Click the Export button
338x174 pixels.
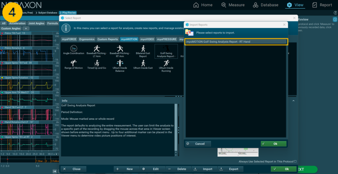click(231, 169)
